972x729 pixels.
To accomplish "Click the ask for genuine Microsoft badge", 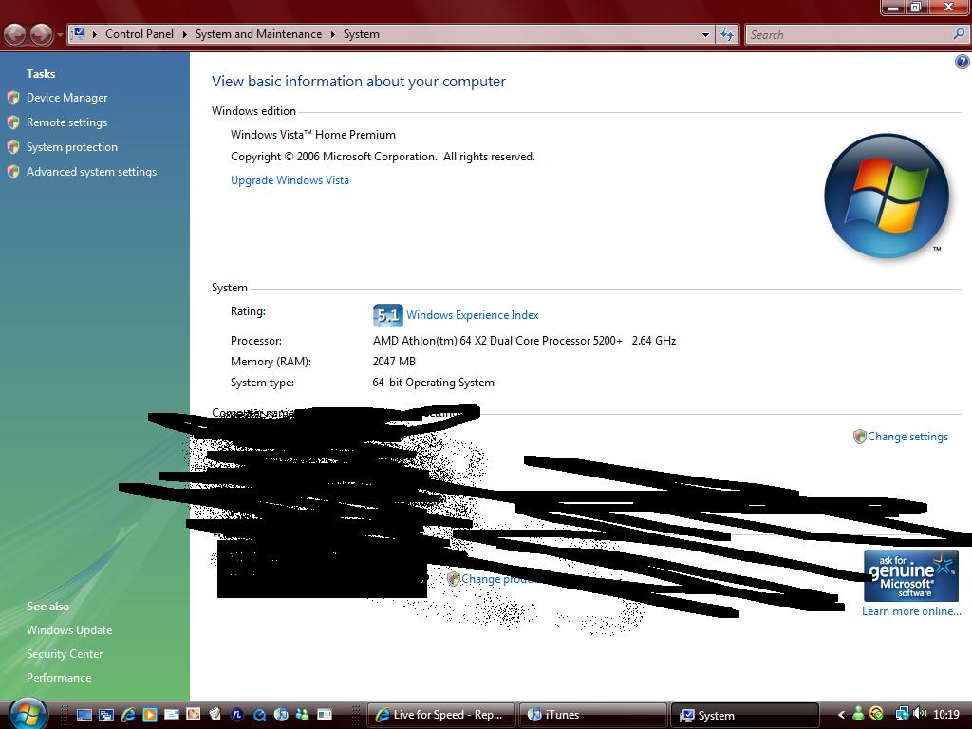I will coord(911,575).
